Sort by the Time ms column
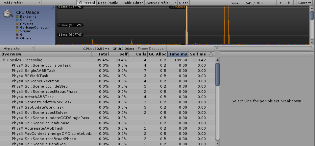 [x=178, y=54]
